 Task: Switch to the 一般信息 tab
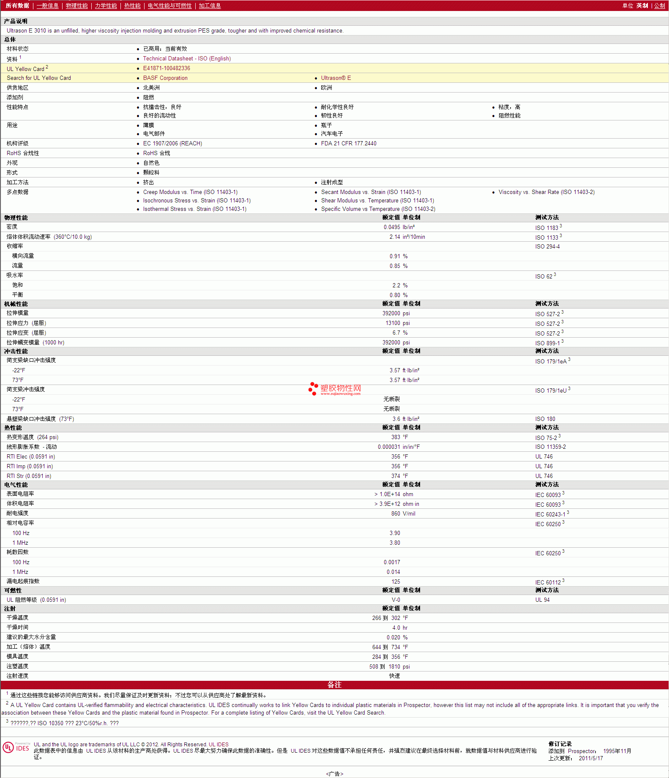pyautogui.click(x=47, y=5)
